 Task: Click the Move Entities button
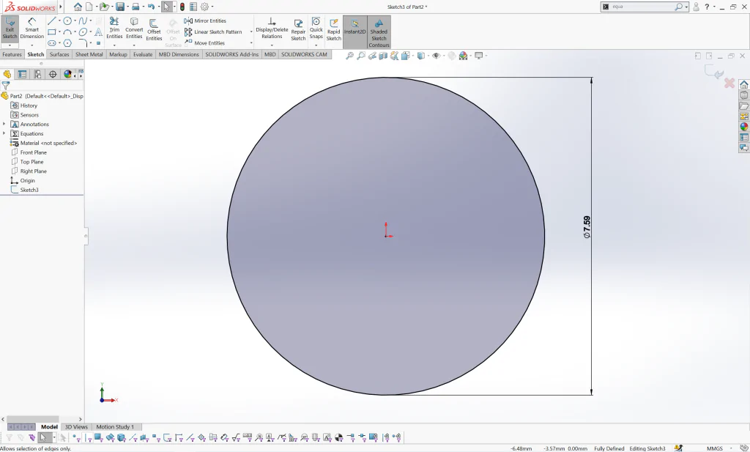click(x=205, y=43)
